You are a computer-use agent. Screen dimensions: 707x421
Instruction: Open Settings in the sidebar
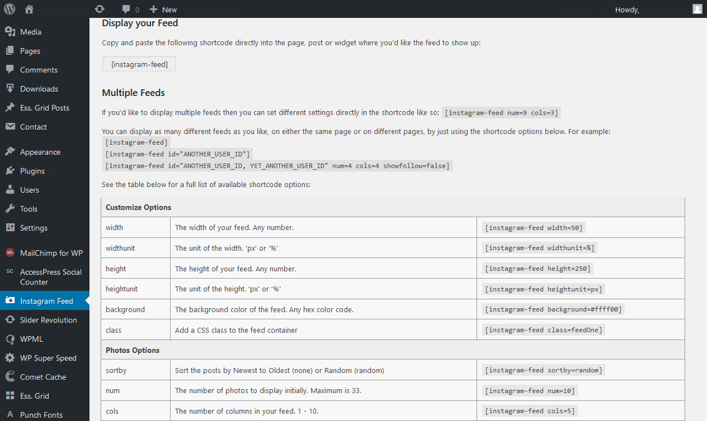pyautogui.click(x=34, y=228)
